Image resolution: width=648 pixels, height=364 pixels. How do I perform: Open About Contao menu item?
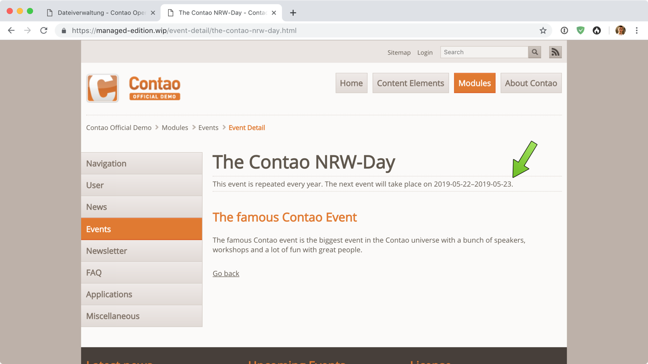531,83
